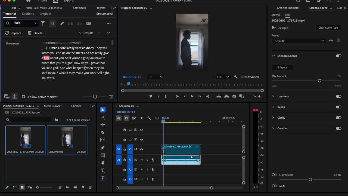The width and height of the screenshot is (348, 196).
Task: Click the Export Frame camera icon
Action: [x=234, y=96]
